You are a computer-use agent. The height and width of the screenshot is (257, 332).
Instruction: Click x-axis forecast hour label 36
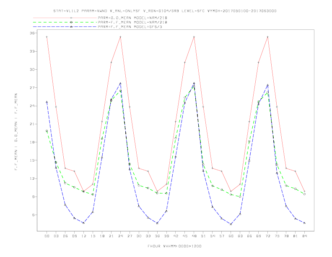pyautogui.click(x=157, y=236)
